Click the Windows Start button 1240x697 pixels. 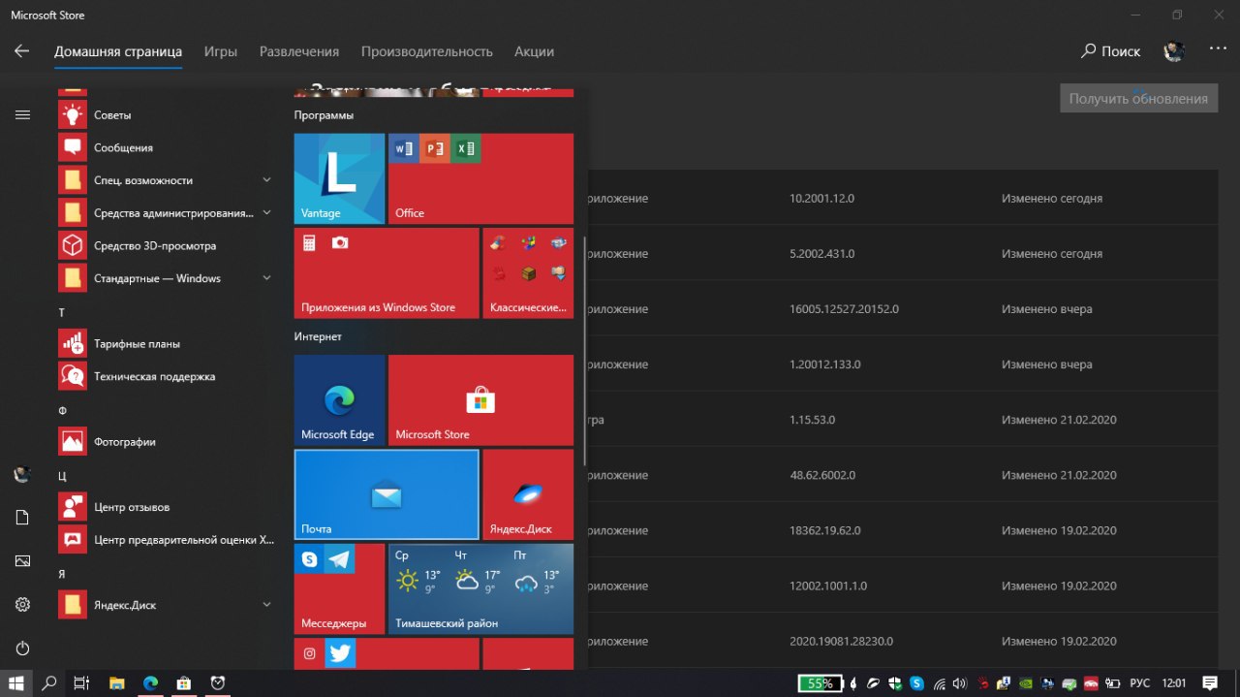coord(16,683)
